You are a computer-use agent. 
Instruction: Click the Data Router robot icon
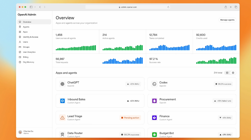coord(62,134)
